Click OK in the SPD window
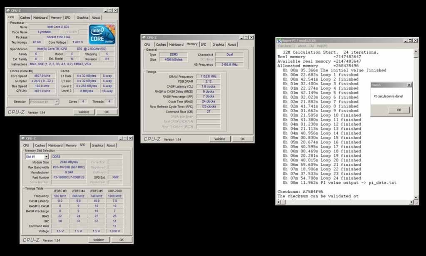Image resolution: width=426 pixels, height=256 pixels. pos(122,240)
